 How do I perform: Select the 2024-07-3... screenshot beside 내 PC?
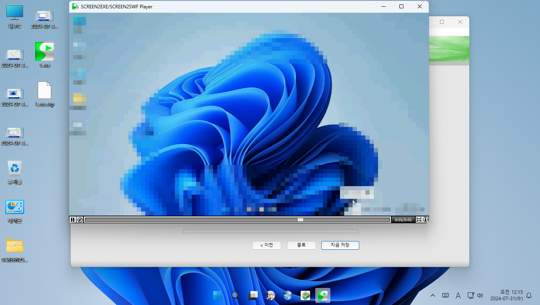(x=44, y=20)
